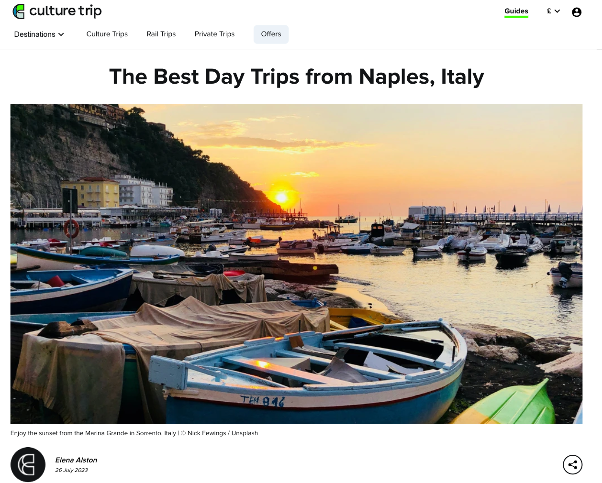
Task: Click the chevron next to the pound symbol
Action: coord(557,11)
